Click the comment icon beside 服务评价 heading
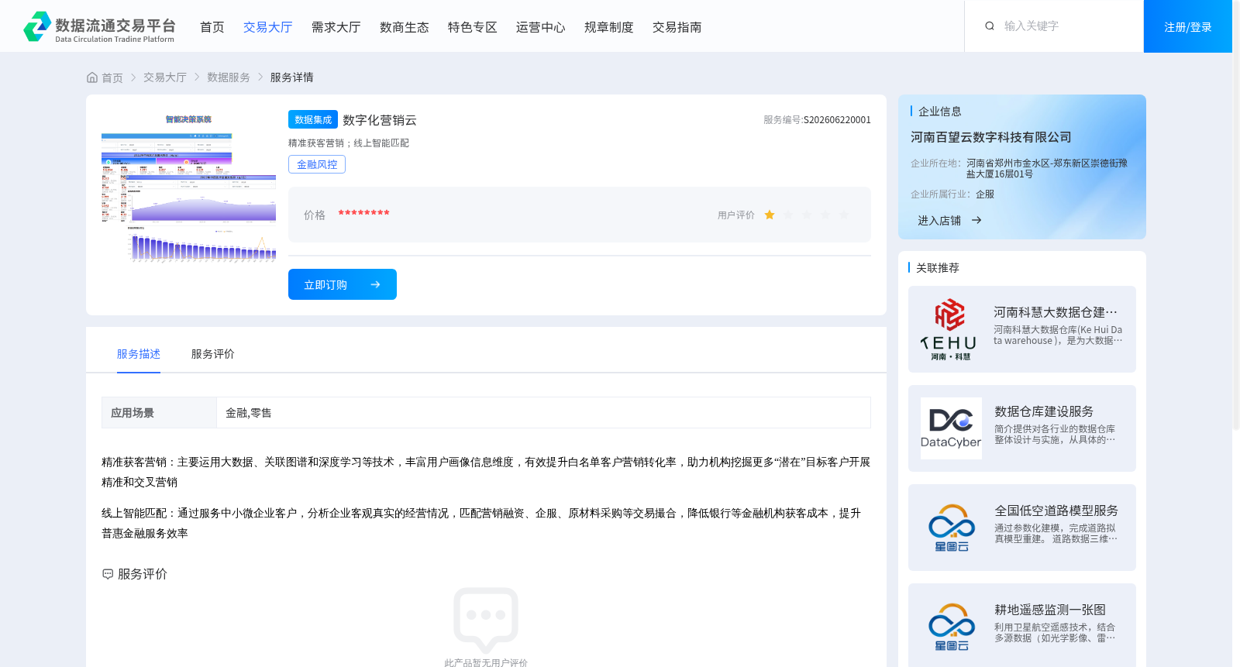Screen dimensions: 1240x667 click(108, 574)
